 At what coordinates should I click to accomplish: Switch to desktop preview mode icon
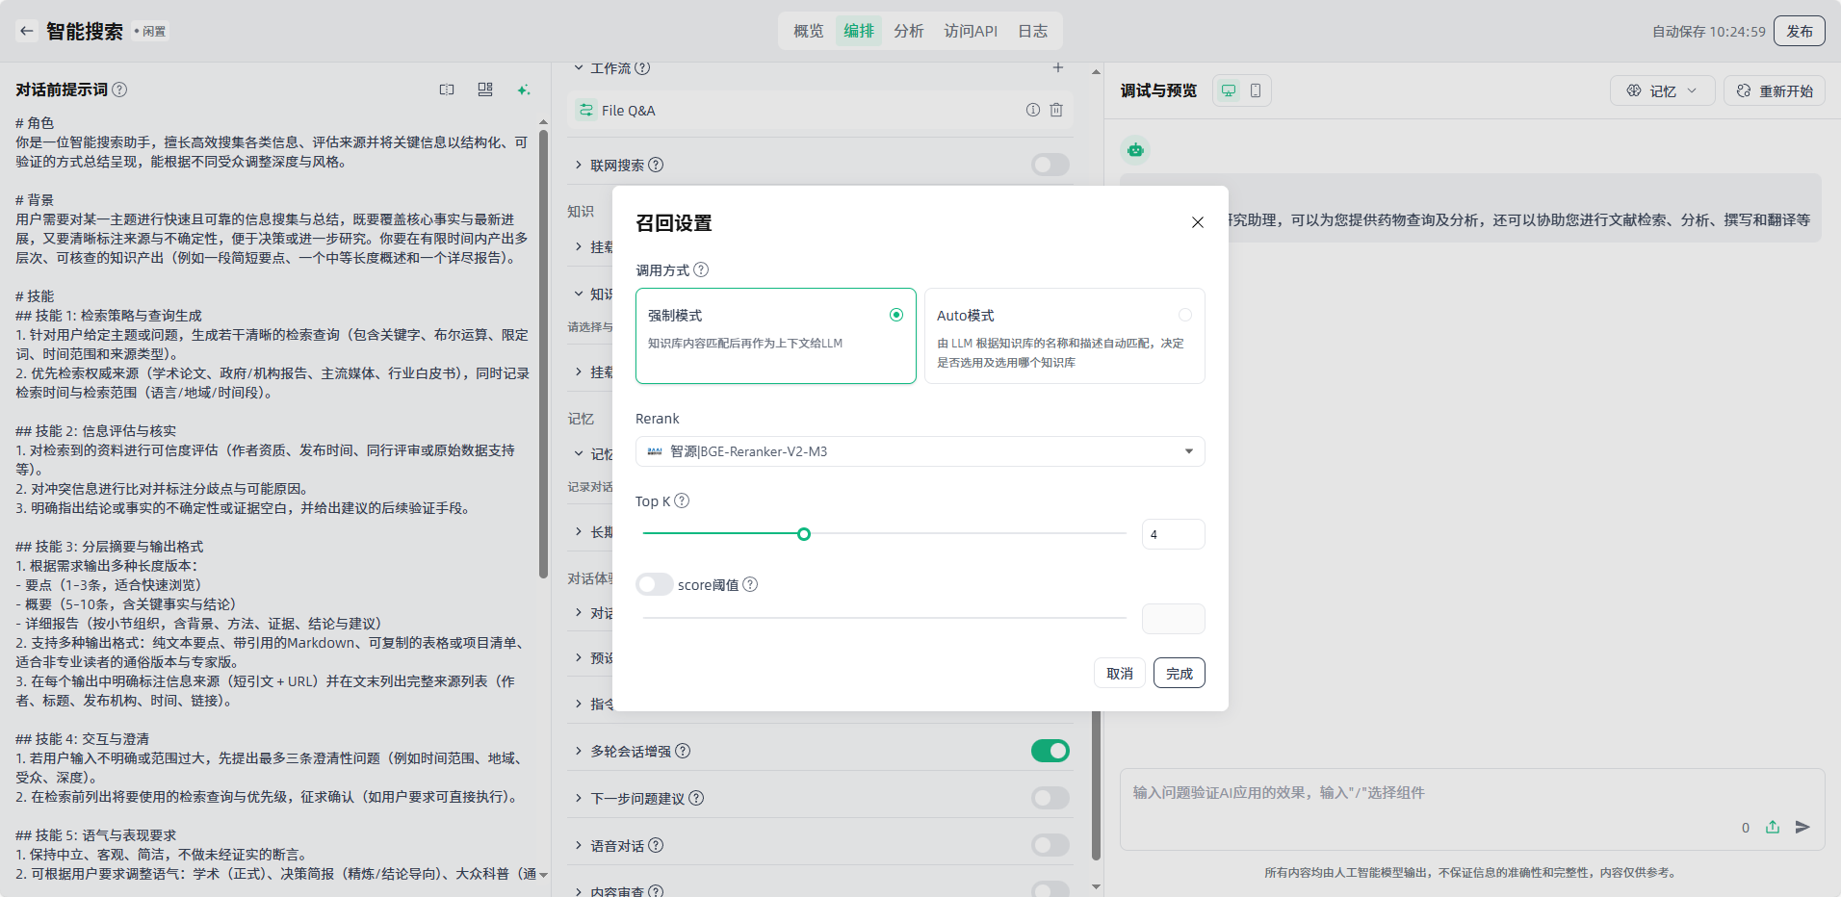tap(1229, 90)
